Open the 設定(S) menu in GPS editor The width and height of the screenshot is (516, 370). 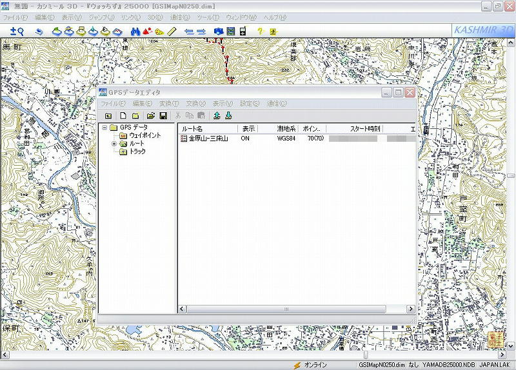tap(250, 104)
